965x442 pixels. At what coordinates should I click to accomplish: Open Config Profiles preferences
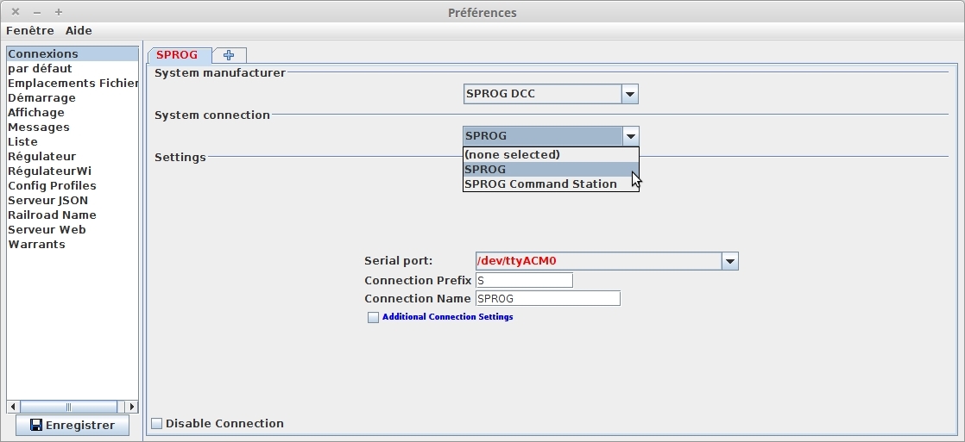click(72, 185)
